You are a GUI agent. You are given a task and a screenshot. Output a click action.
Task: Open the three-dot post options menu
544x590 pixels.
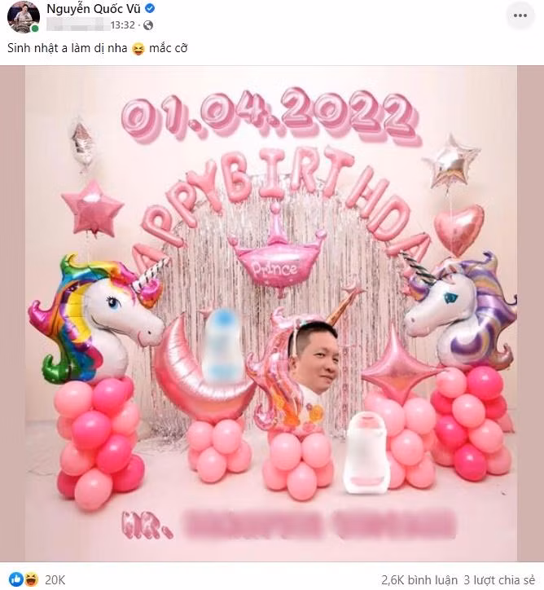coord(520,15)
